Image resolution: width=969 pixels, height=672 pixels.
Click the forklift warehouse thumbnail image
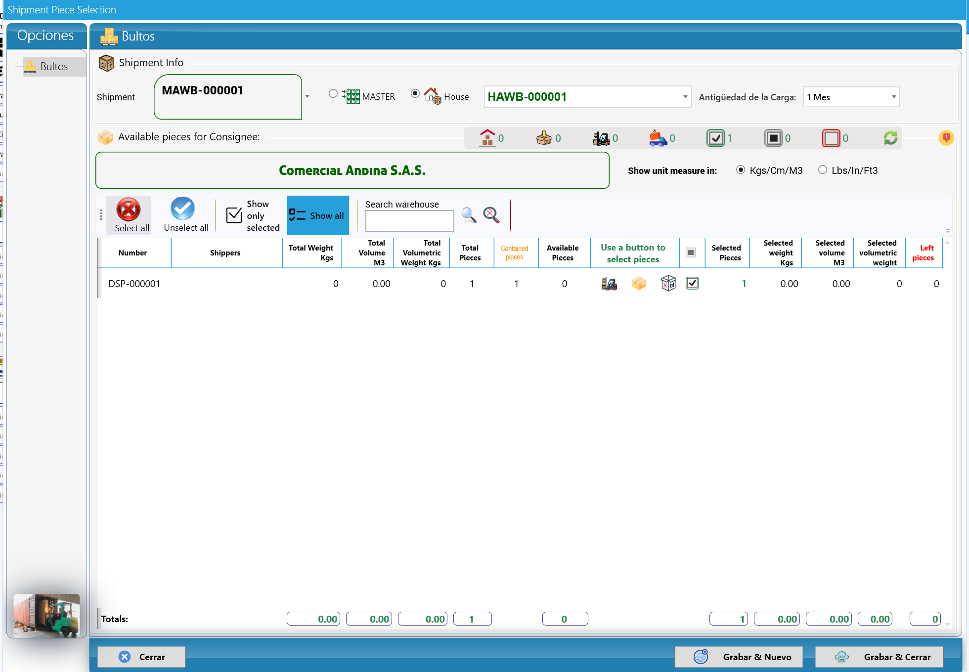coord(46,616)
